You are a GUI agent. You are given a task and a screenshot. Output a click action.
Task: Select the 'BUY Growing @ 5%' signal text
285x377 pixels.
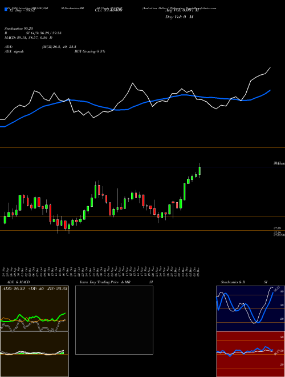coord(89,51)
